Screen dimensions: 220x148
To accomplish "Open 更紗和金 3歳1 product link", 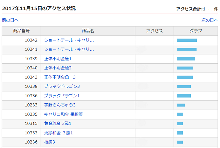I will (x=58, y=133).
